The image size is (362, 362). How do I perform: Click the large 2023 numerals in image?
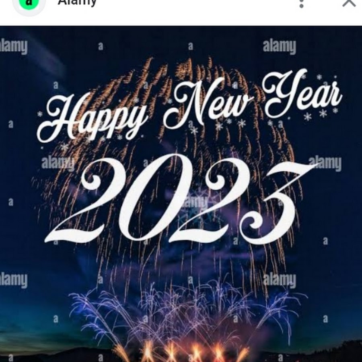178,199
